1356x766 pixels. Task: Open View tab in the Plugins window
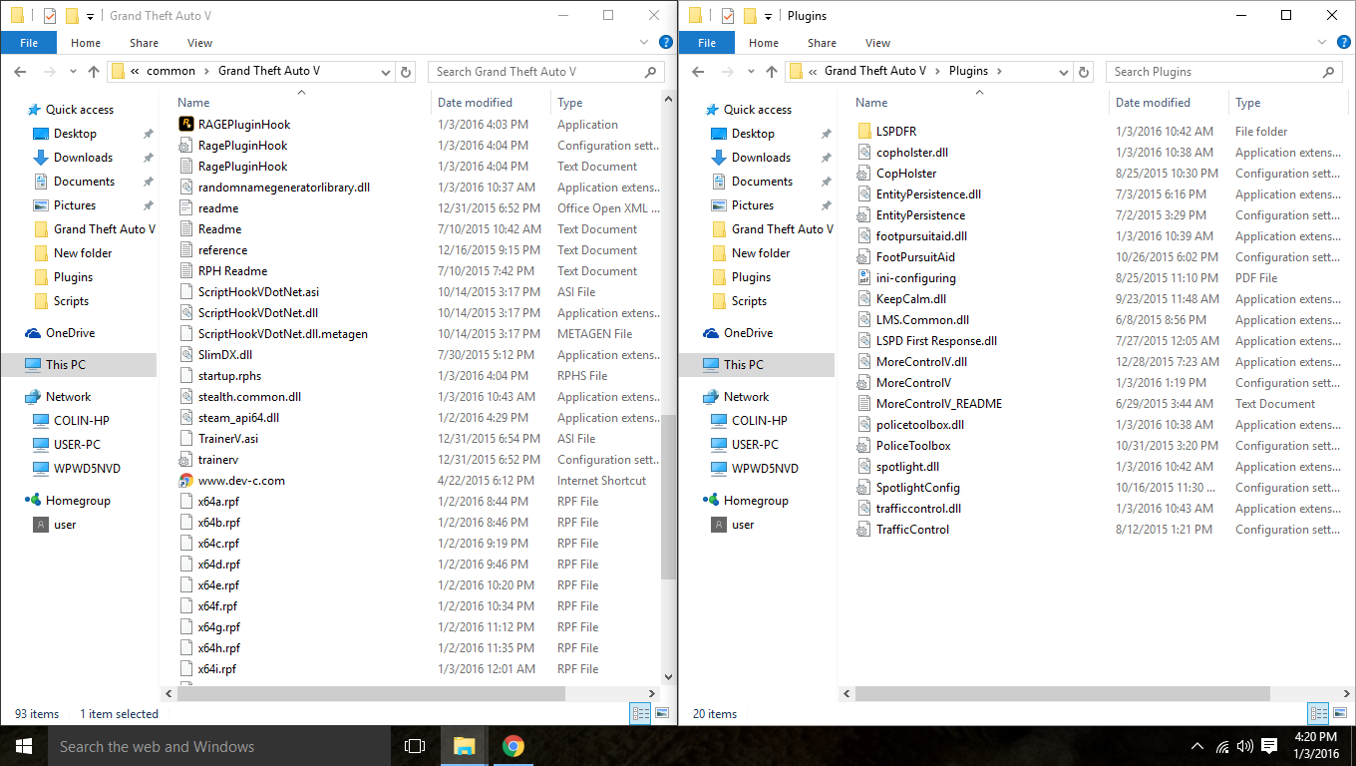(877, 43)
